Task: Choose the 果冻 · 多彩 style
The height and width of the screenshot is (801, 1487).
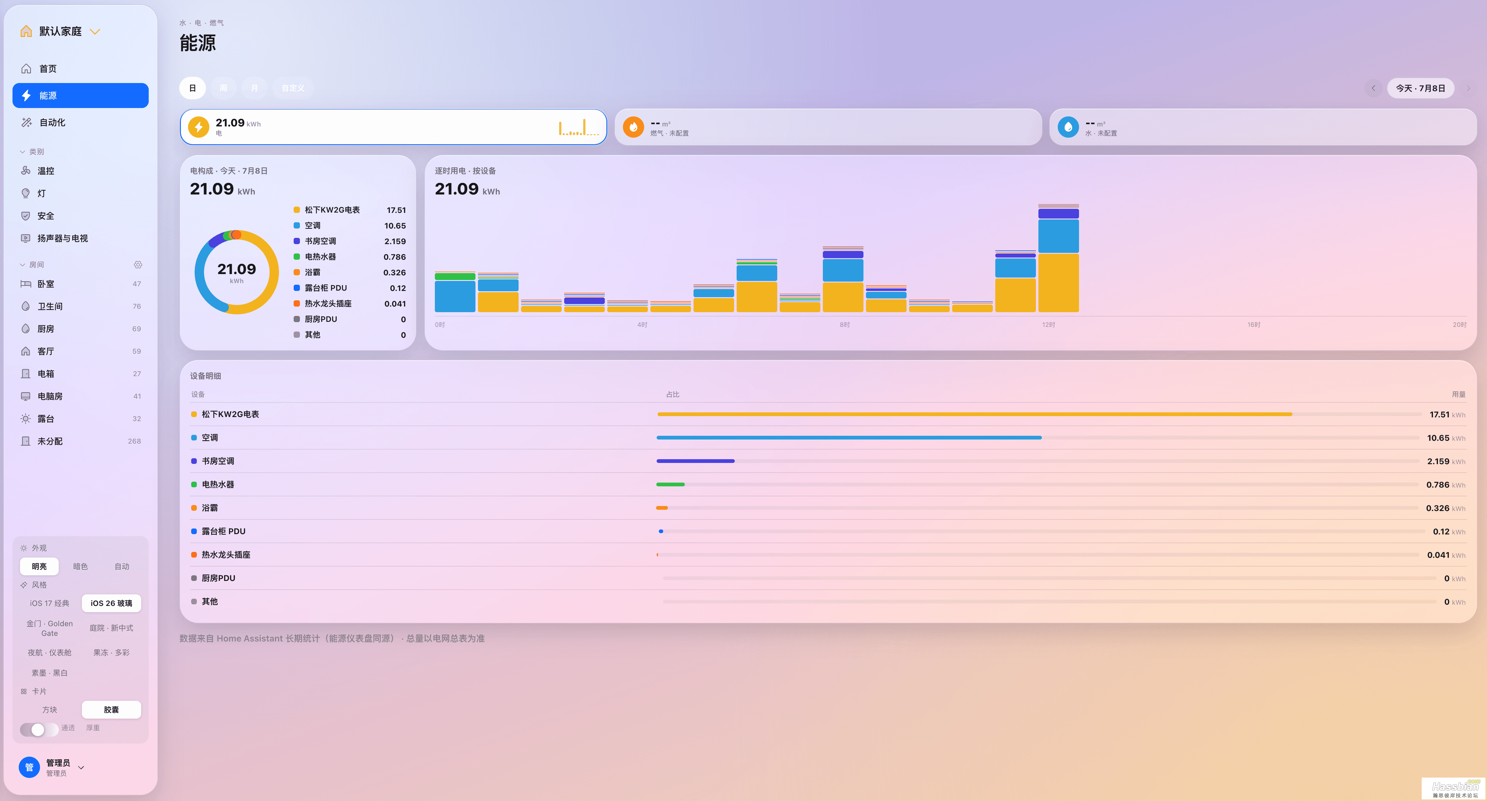Action: pyautogui.click(x=112, y=652)
